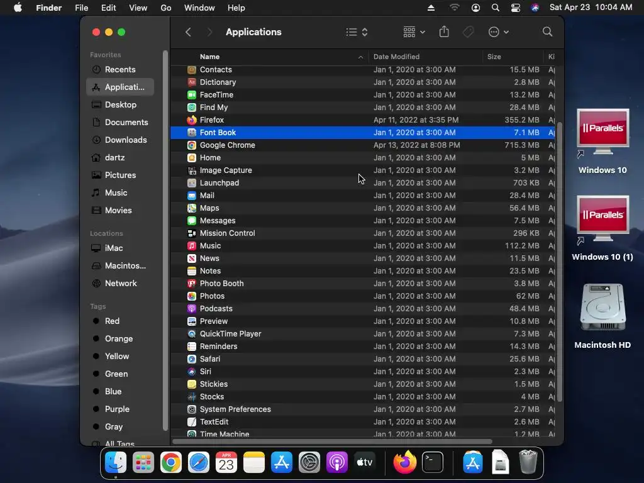
Task: Open the view mode list selector
Action: pyautogui.click(x=357, y=32)
